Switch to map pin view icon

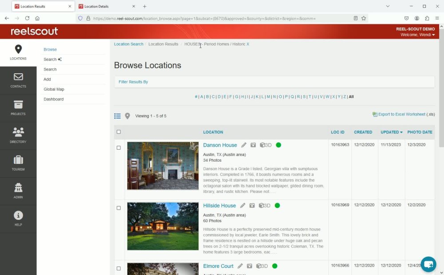click(x=127, y=116)
